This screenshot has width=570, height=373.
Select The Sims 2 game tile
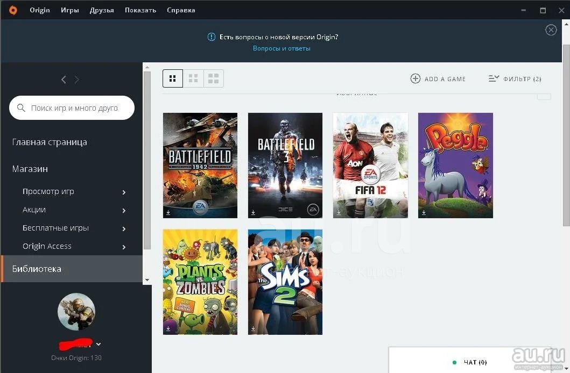285,282
